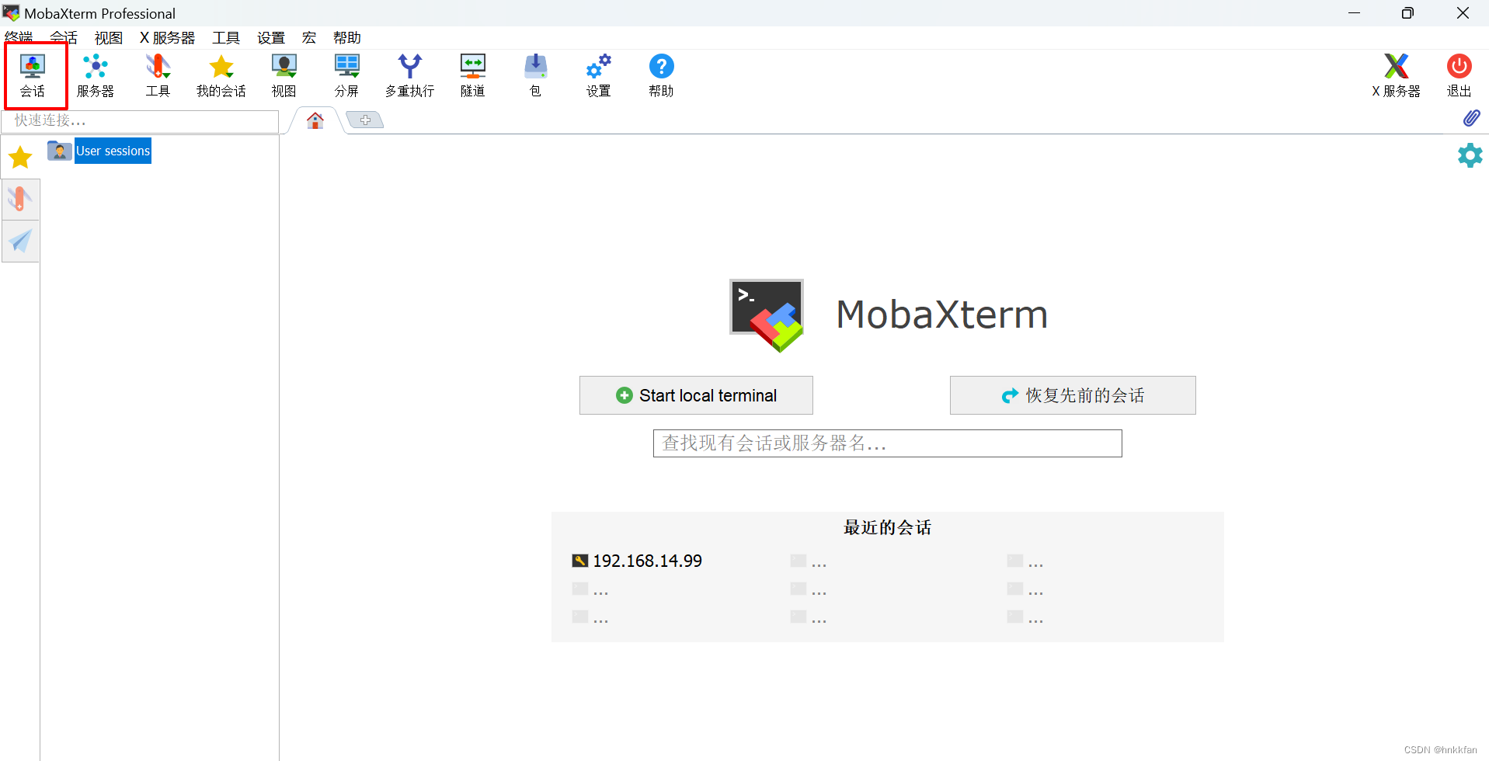Click the User sessions folder icon

[59, 151]
